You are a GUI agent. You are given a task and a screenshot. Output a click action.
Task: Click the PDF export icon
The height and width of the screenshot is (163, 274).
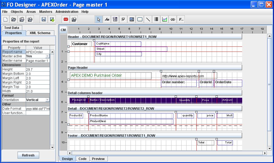click(66, 19)
